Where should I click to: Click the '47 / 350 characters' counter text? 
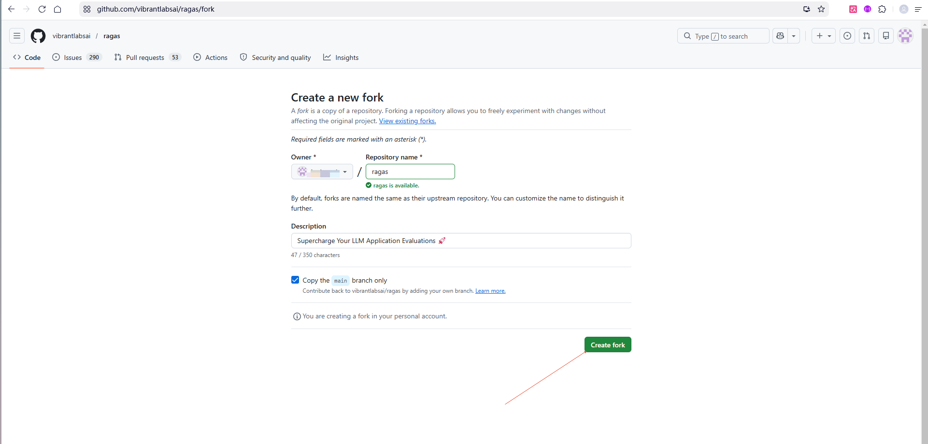315,255
